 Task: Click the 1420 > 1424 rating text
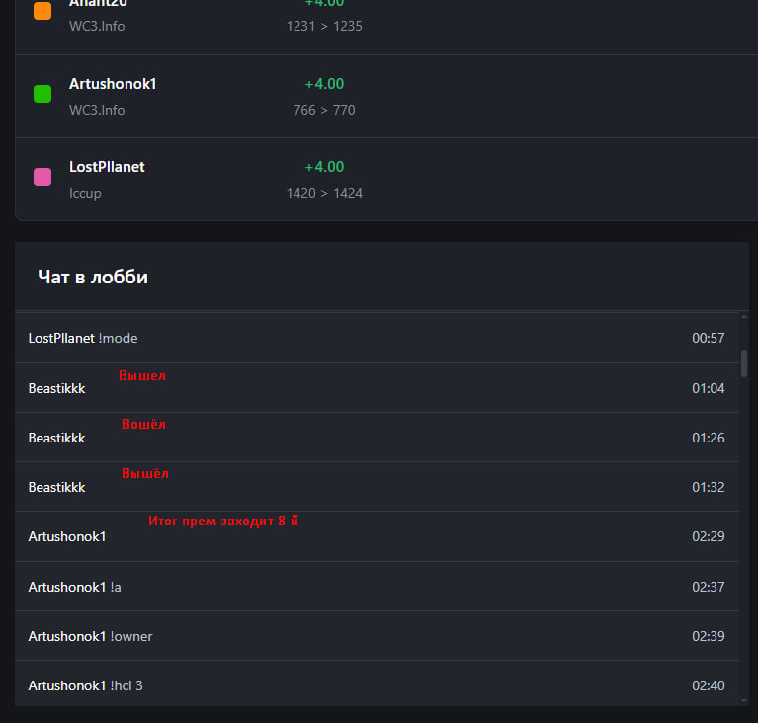pos(324,193)
